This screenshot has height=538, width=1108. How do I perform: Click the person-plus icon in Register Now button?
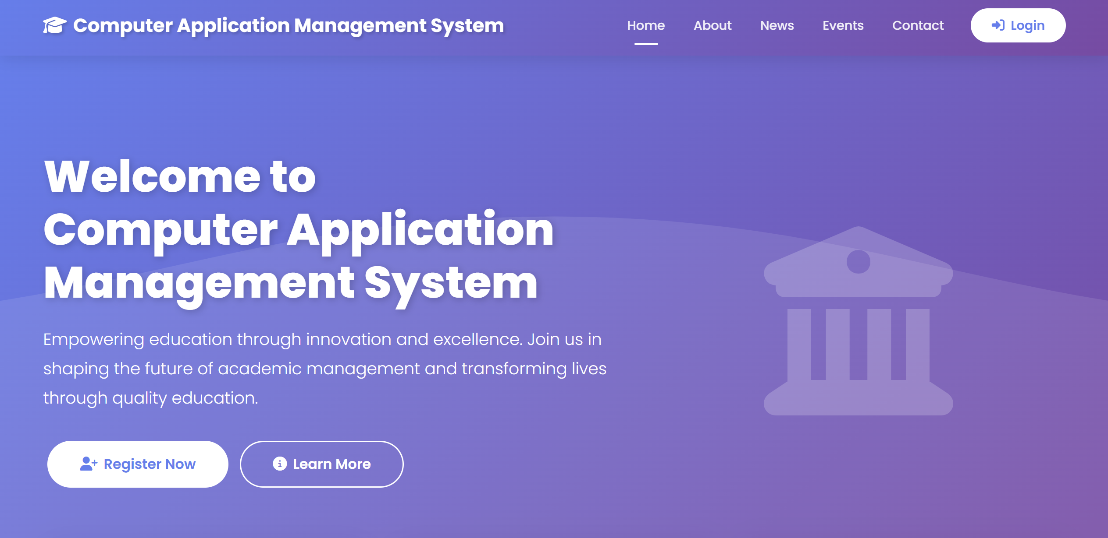[x=89, y=464]
